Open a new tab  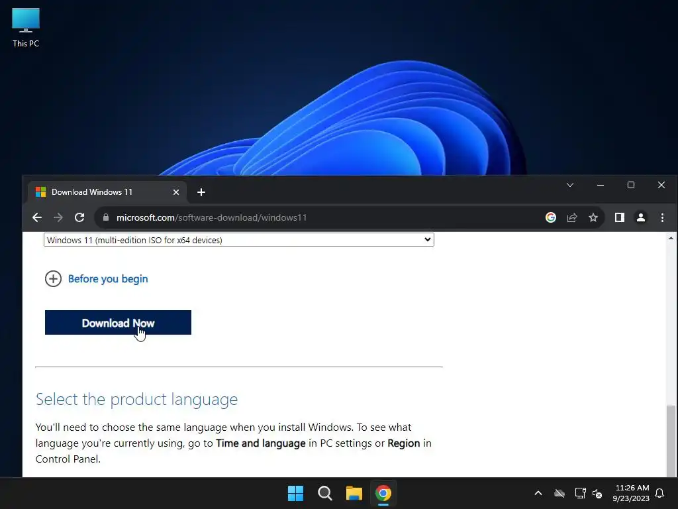coord(201,192)
